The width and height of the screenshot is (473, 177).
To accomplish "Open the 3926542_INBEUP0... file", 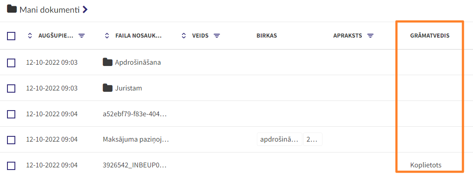I will 135,165.
